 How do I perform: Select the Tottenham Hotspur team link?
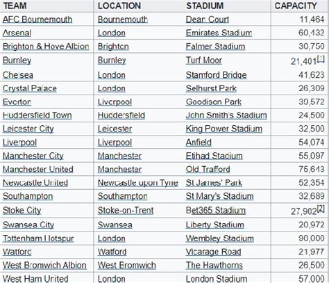coord(38,238)
